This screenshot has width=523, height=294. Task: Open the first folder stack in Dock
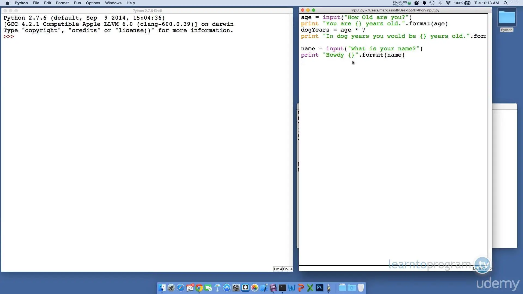point(342,288)
